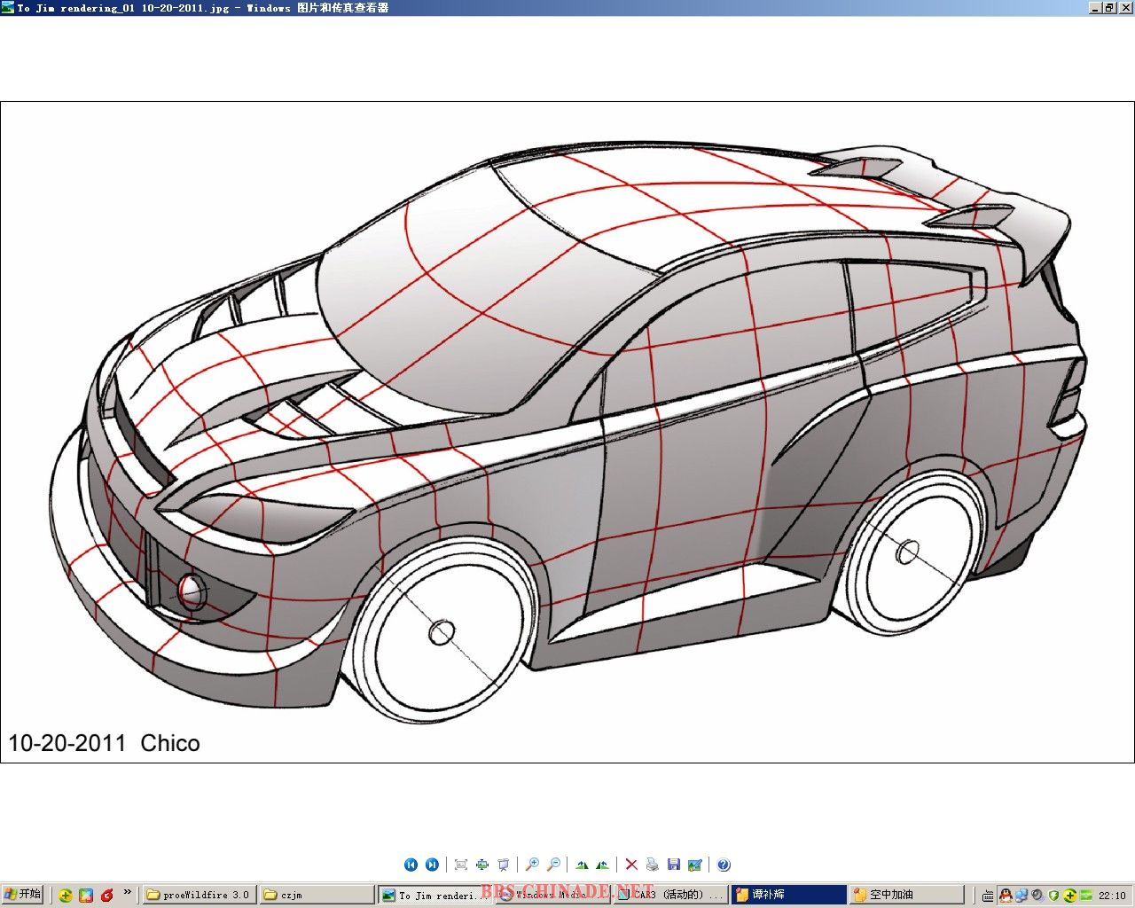The image size is (1135, 908).
Task: Restore the viewer window using title bar button
Action: (x=1109, y=7)
